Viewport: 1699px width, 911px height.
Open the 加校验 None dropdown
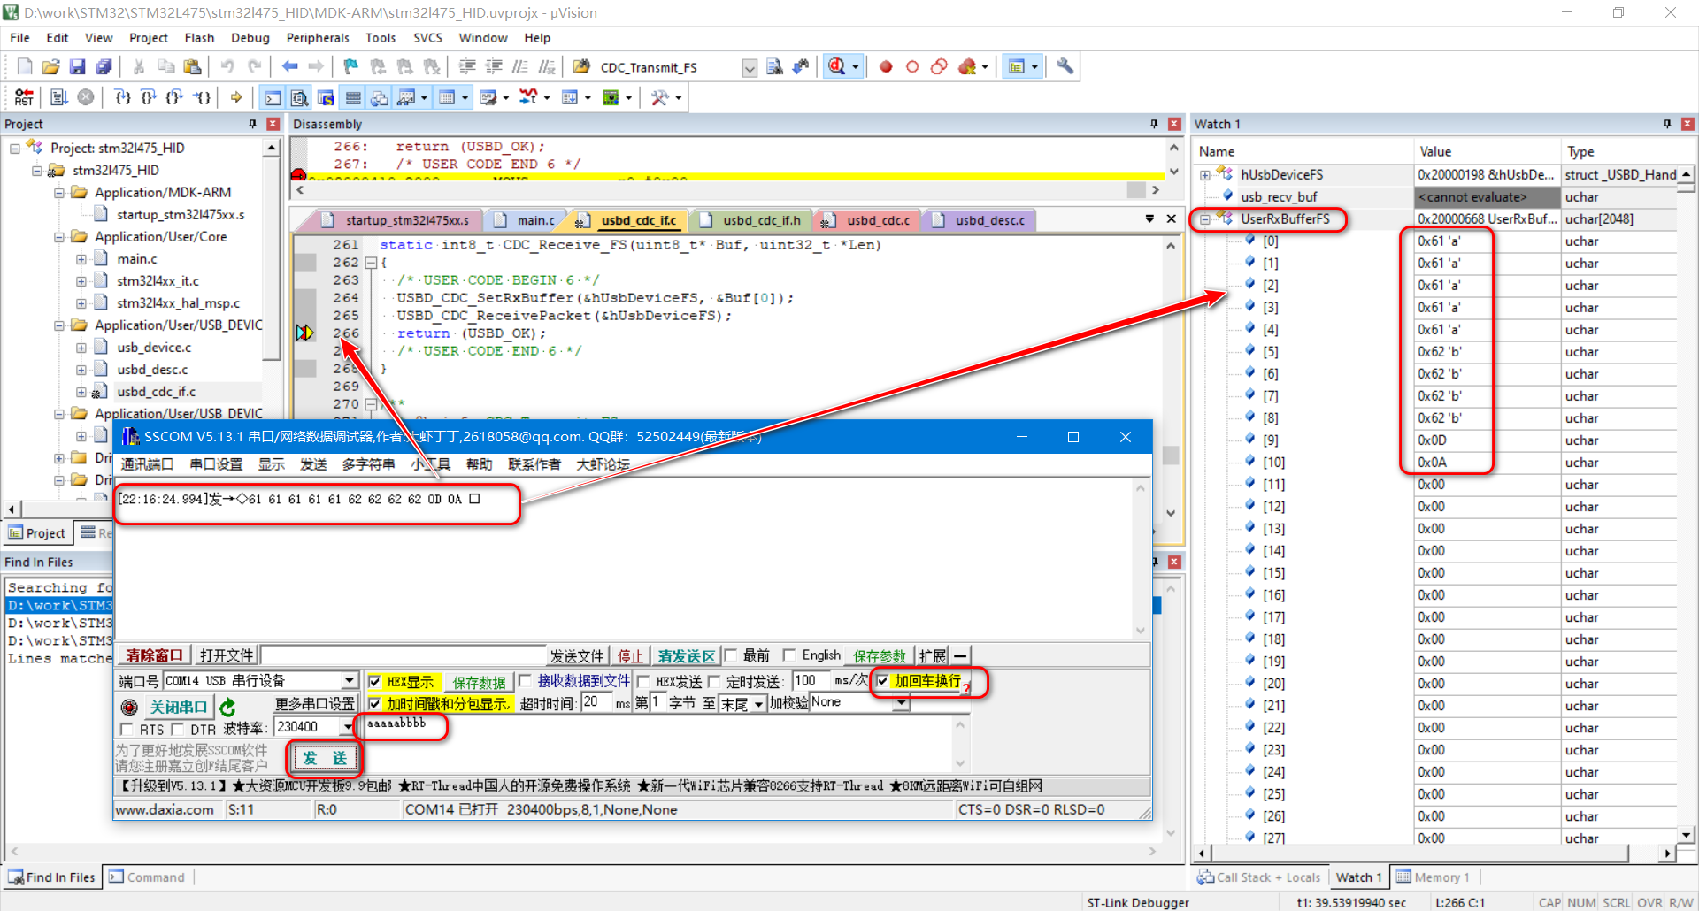(x=901, y=702)
